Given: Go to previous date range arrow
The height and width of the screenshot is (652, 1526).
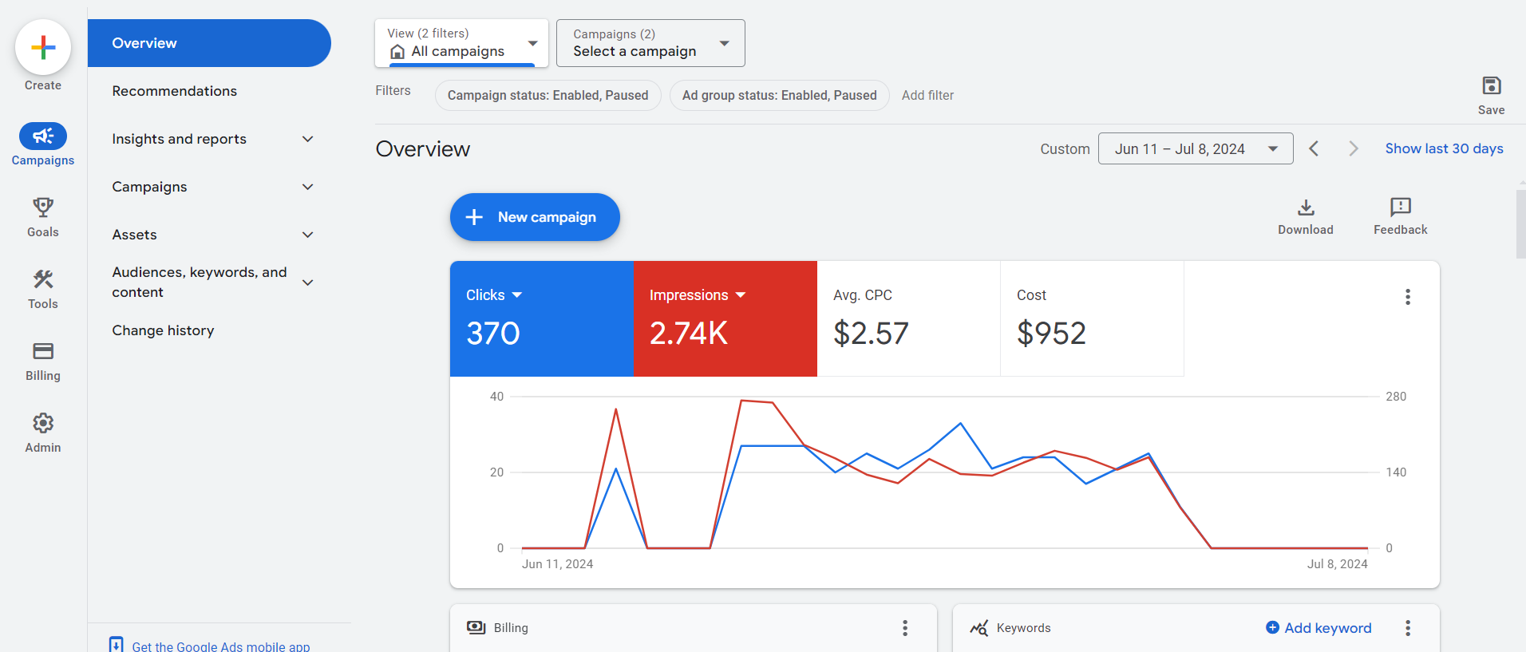Looking at the screenshot, I should pyautogui.click(x=1314, y=149).
